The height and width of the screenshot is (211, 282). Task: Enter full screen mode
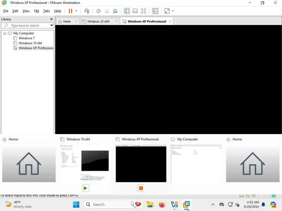point(143,11)
